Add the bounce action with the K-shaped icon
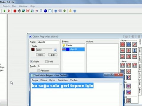Screen dimensions: 142x106 click(x=129, y=77)
